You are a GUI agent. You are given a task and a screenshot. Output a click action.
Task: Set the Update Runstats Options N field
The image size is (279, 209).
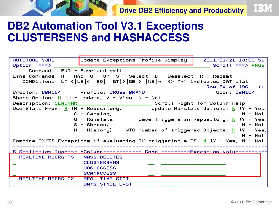click(233, 109)
